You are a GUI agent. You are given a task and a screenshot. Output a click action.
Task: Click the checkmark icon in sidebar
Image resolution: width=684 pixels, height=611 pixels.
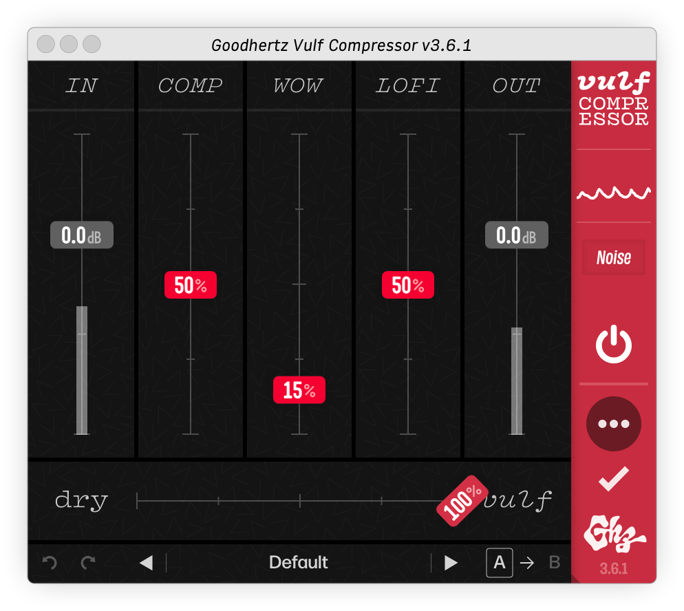click(613, 478)
